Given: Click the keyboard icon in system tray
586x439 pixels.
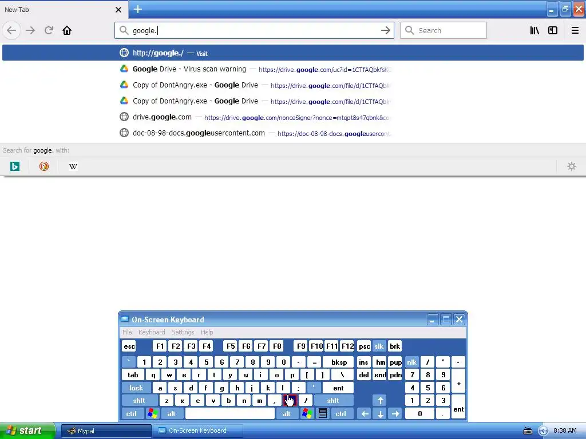Looking at the screenshot, I should coord(527,431).
